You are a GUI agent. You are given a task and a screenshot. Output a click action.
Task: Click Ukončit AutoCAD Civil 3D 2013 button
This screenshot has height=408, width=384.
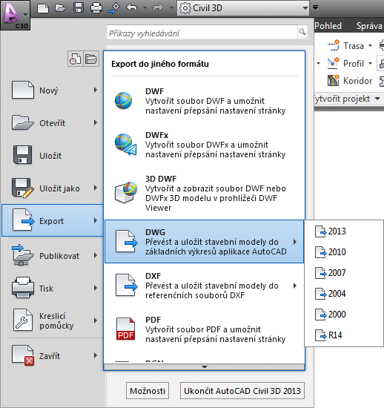click(x=242, y=390)
